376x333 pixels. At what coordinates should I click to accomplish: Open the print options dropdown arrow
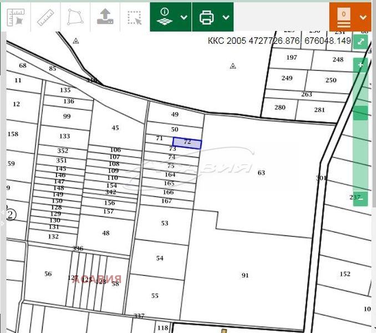(x=226, y=17)
